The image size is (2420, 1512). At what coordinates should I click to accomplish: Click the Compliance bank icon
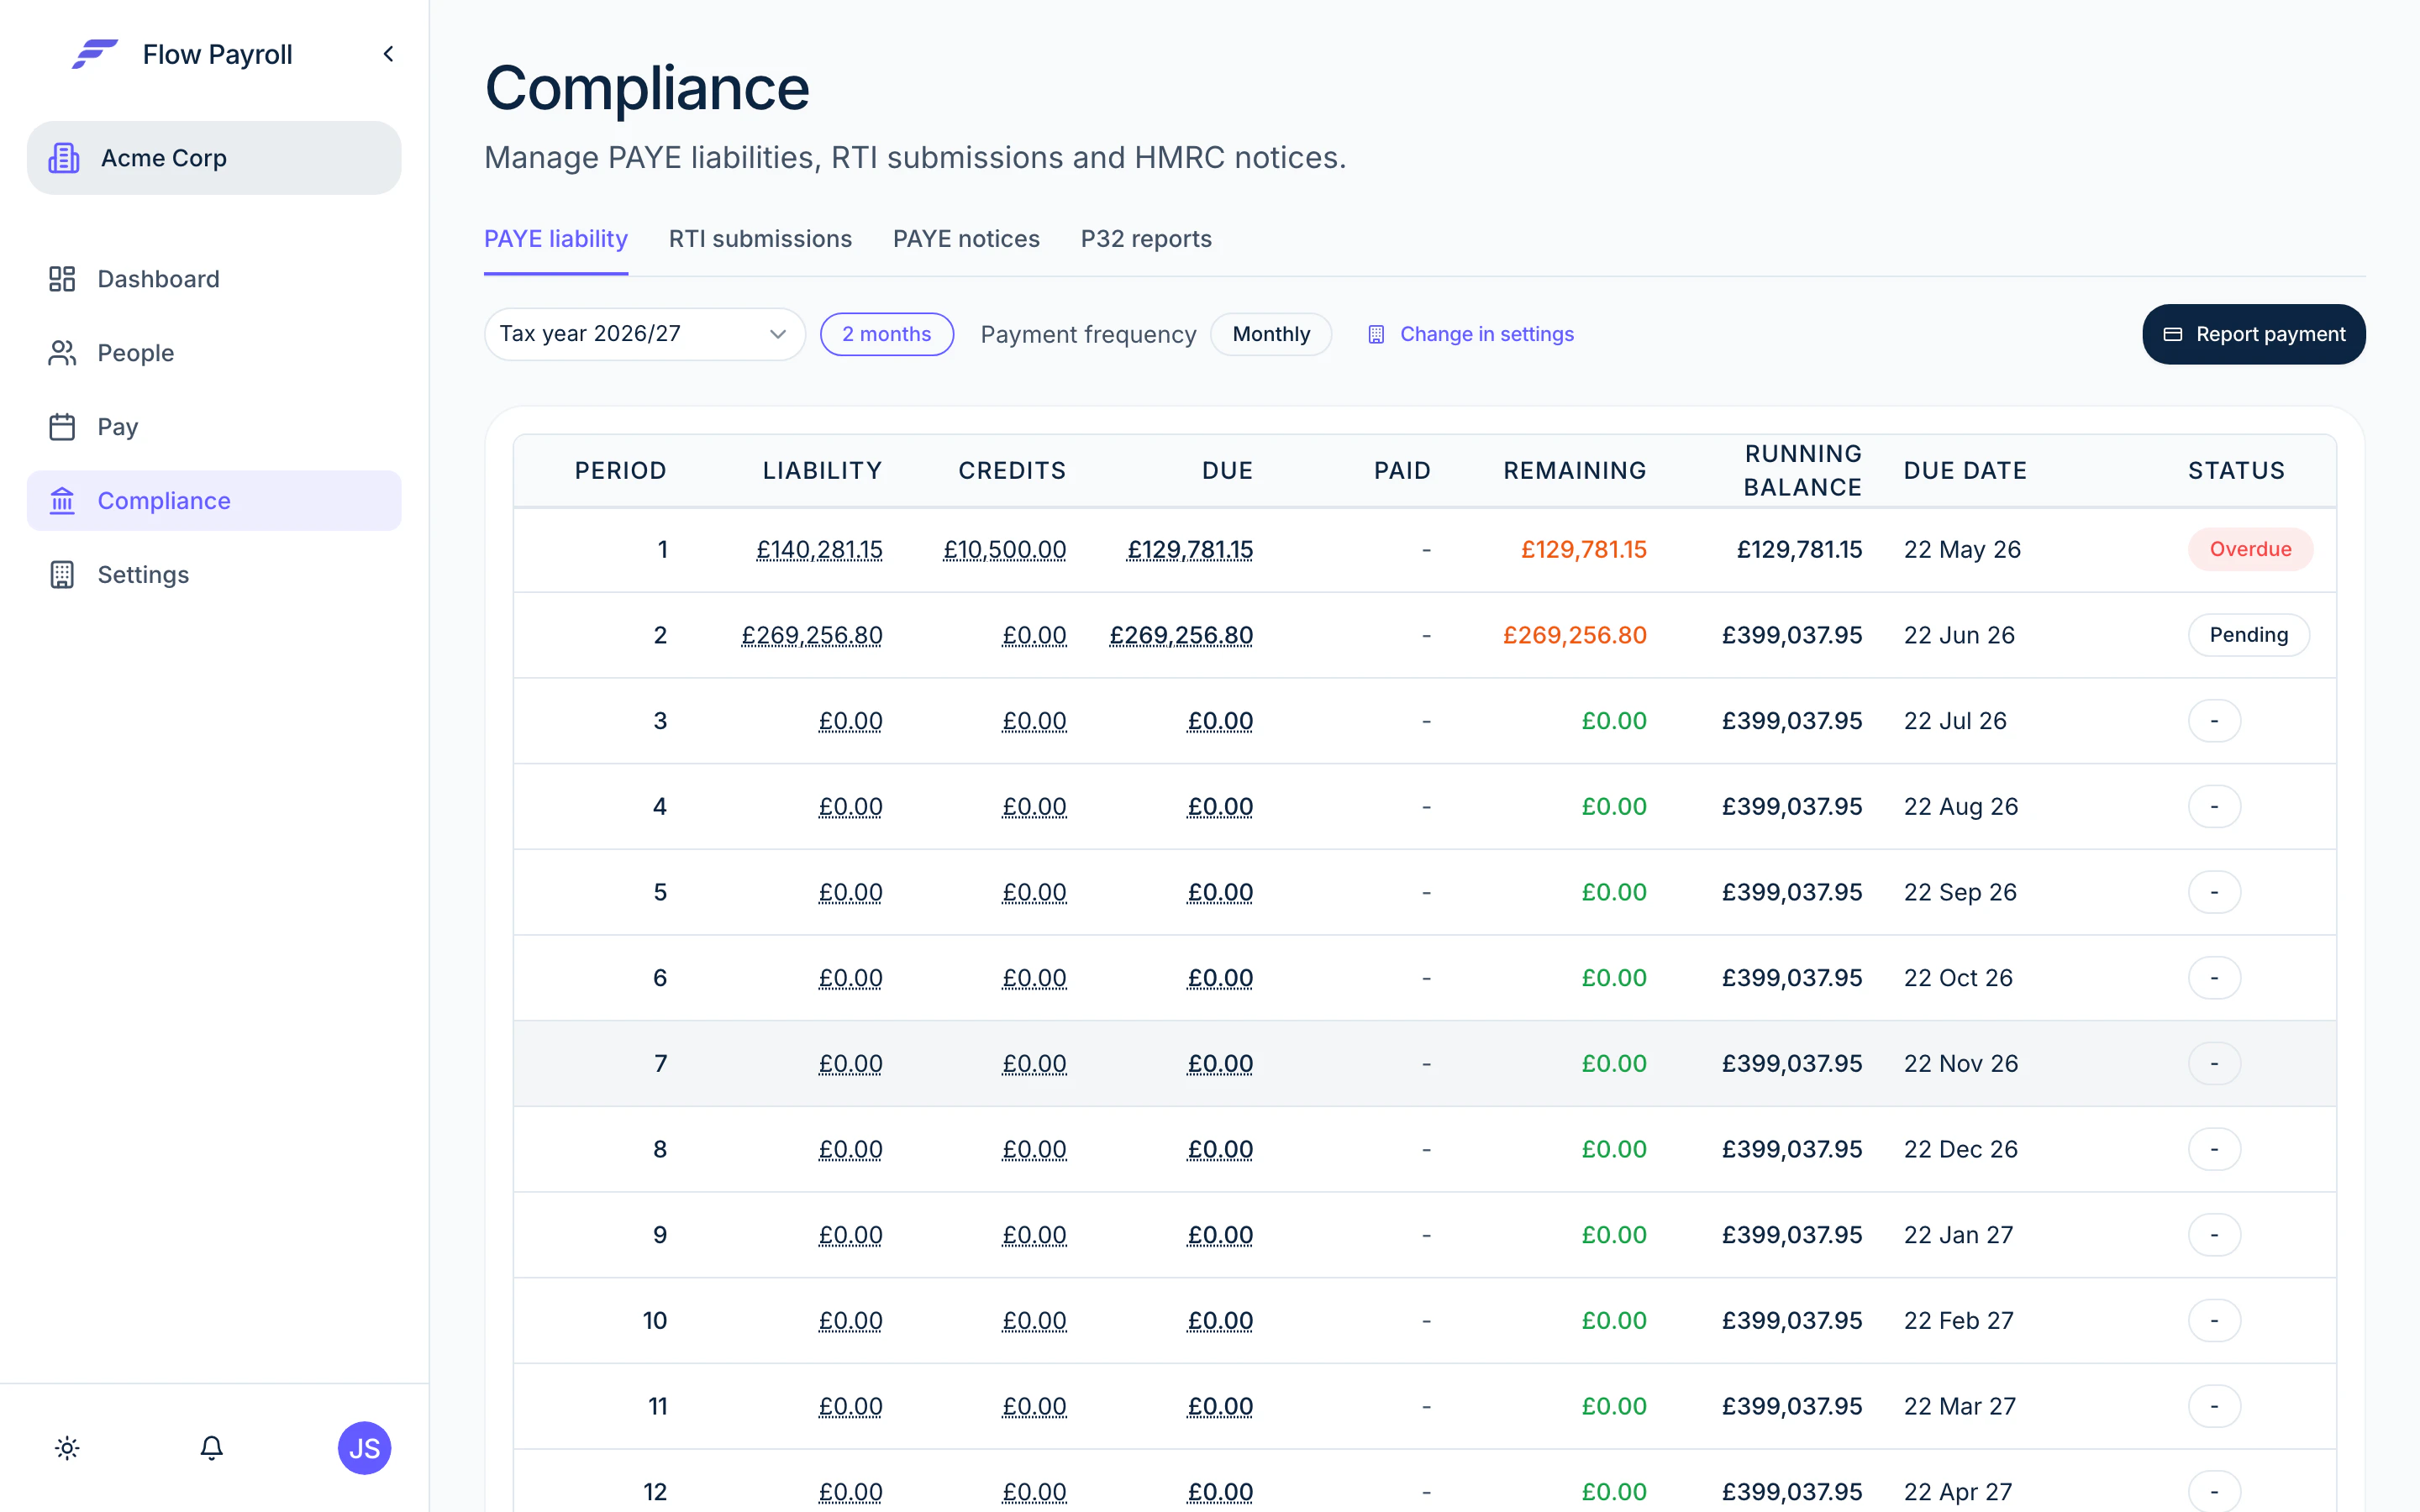pos(62,501)
